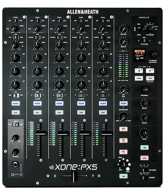Click the FOCUS knob with blue indicator
165x192 pixels.
pos(146,118)
